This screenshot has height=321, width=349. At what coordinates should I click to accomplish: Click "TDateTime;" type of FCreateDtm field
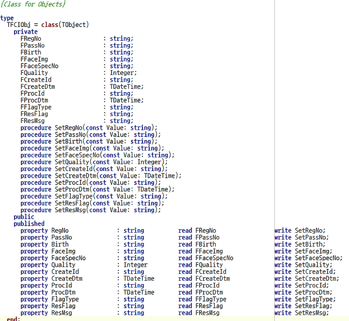pos(127,87)
